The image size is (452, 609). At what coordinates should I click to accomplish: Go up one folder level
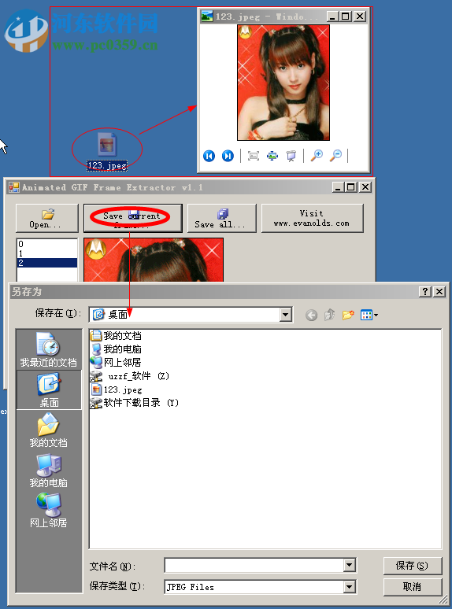pyautogui.click(x=330, y=315)
